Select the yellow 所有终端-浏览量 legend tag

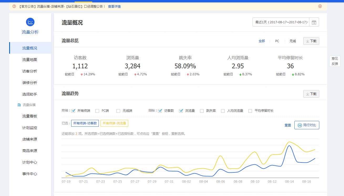tap(114, 123)
